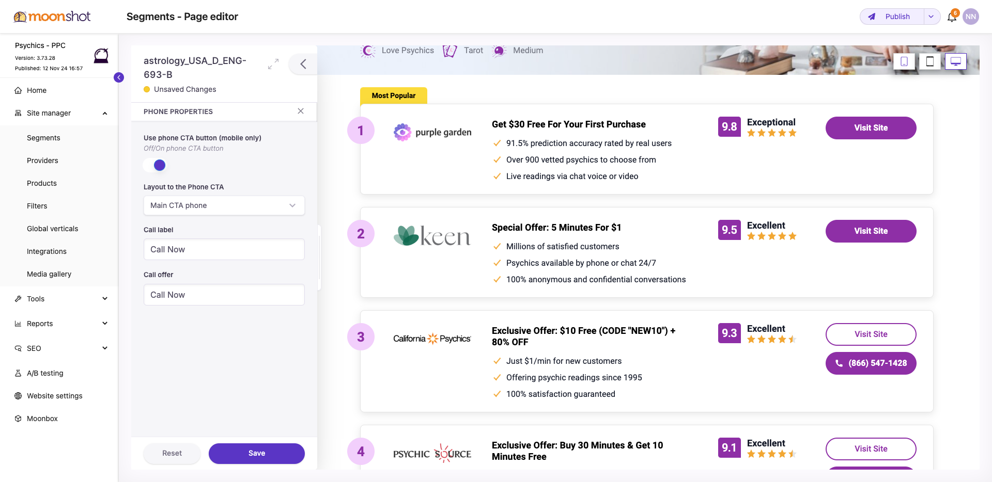Screen dimensions: 992x482
Task: Open Website settings page
Action: pos(55,396)
